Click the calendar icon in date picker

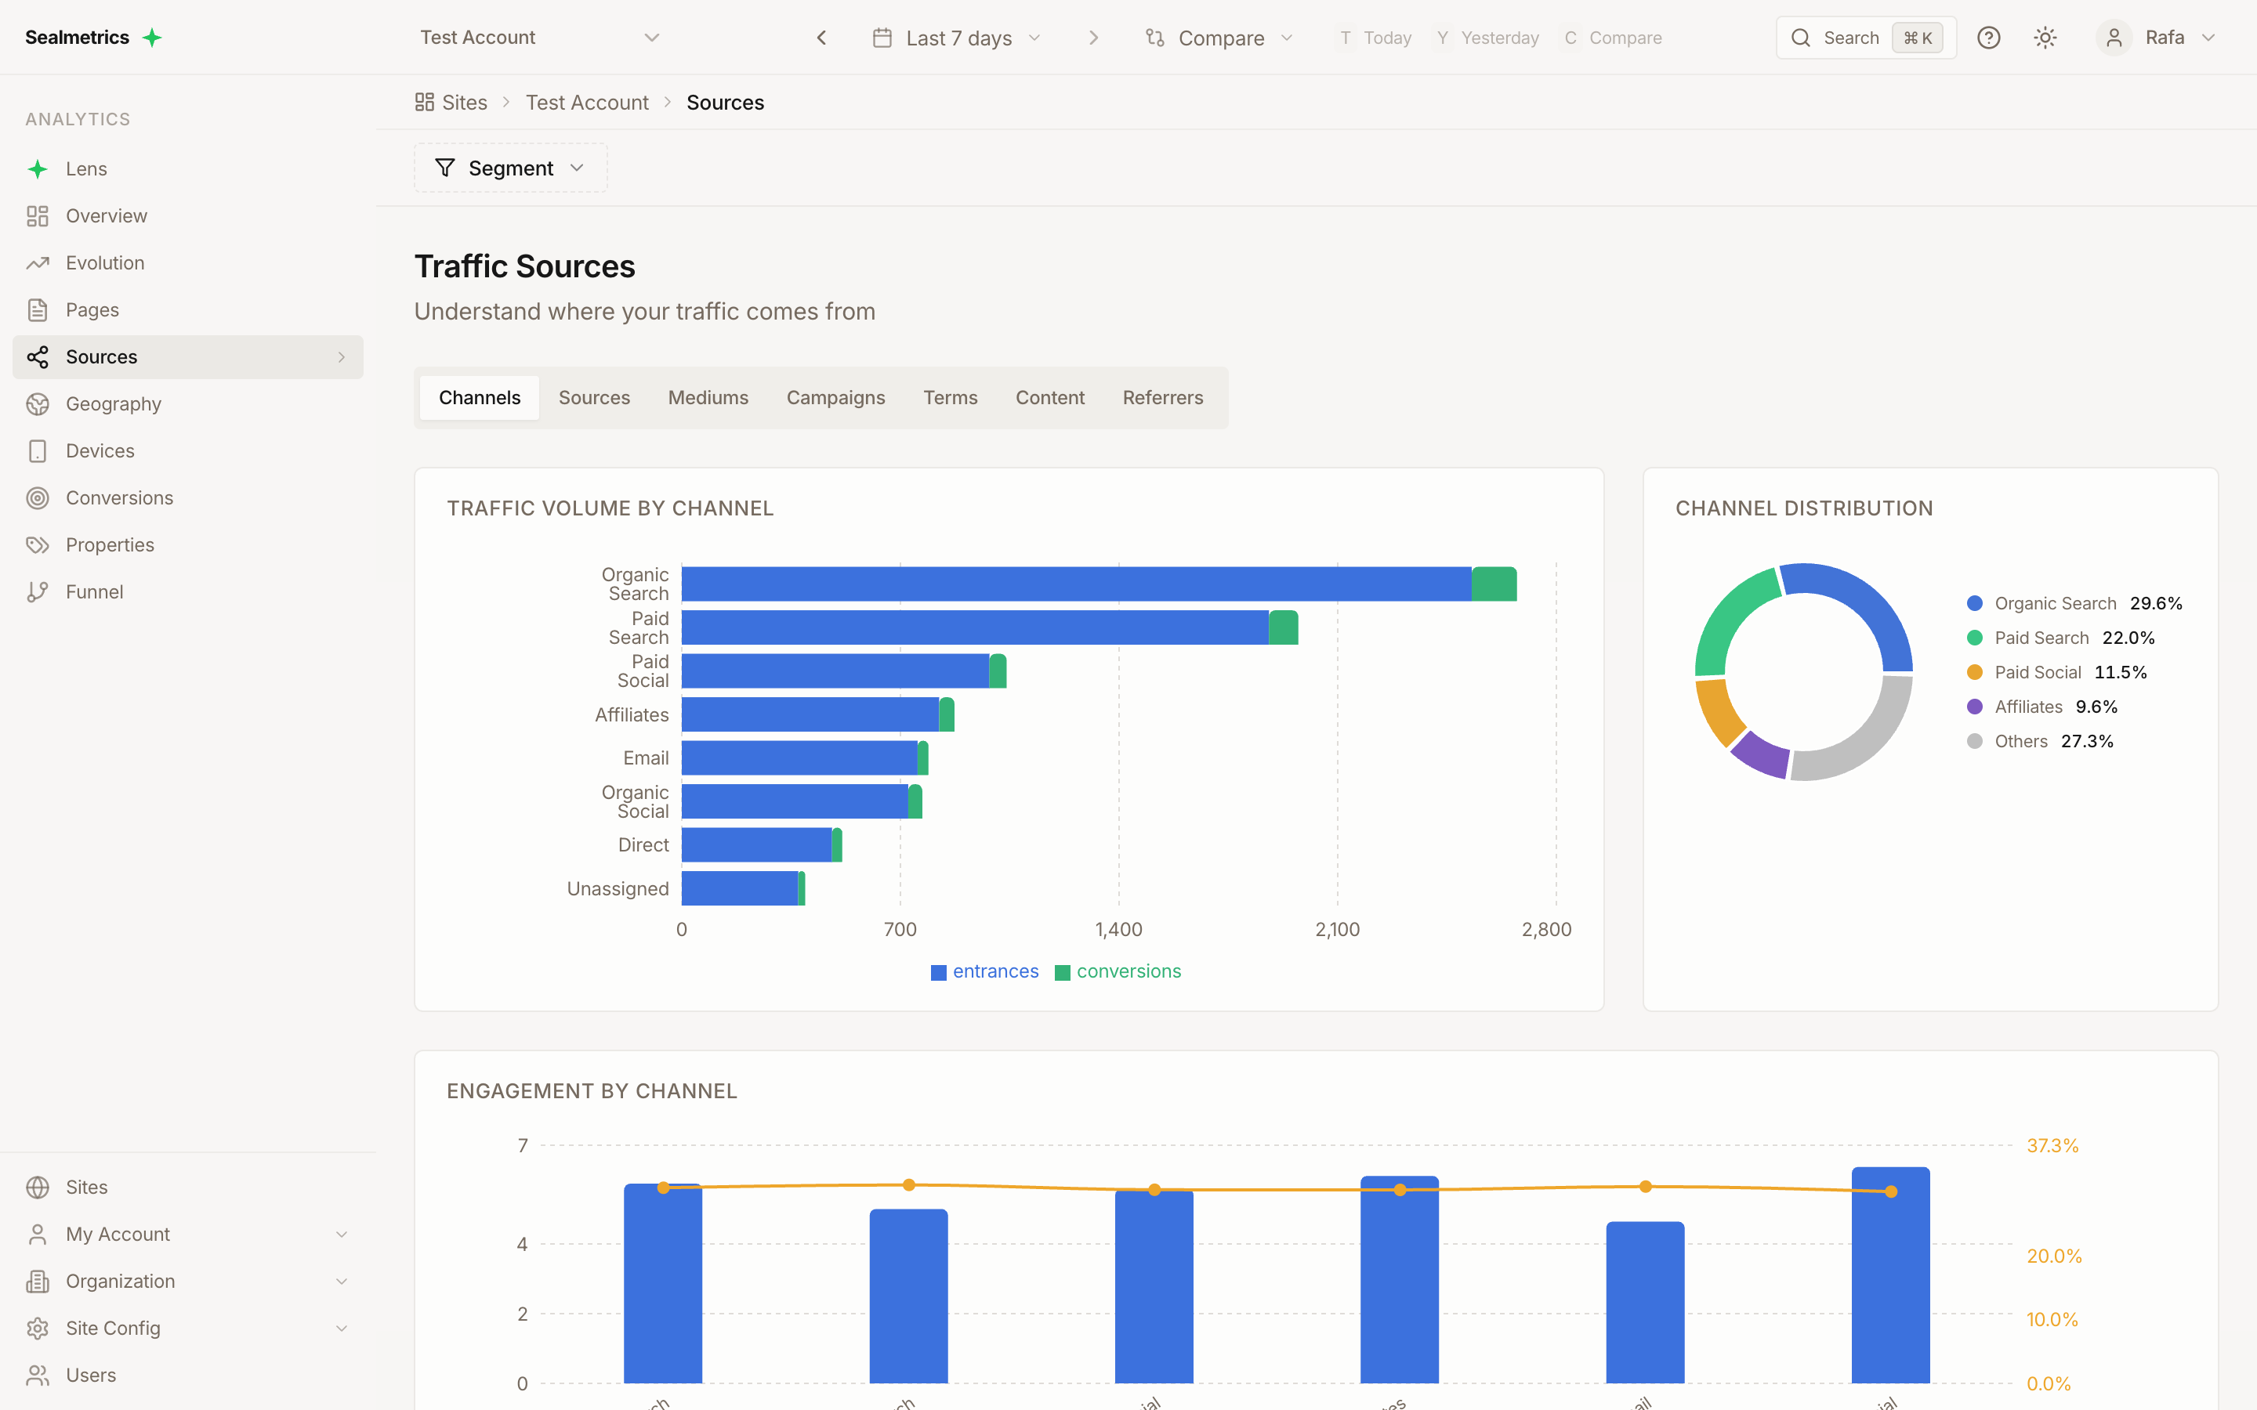pyautogui.click(x=882, y=38)
